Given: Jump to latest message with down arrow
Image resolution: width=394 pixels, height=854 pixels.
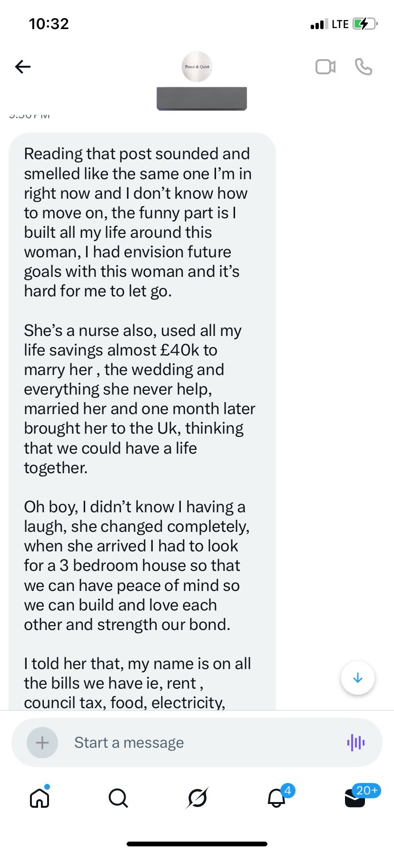Looking at the screenshot, I should click(358, 678).
